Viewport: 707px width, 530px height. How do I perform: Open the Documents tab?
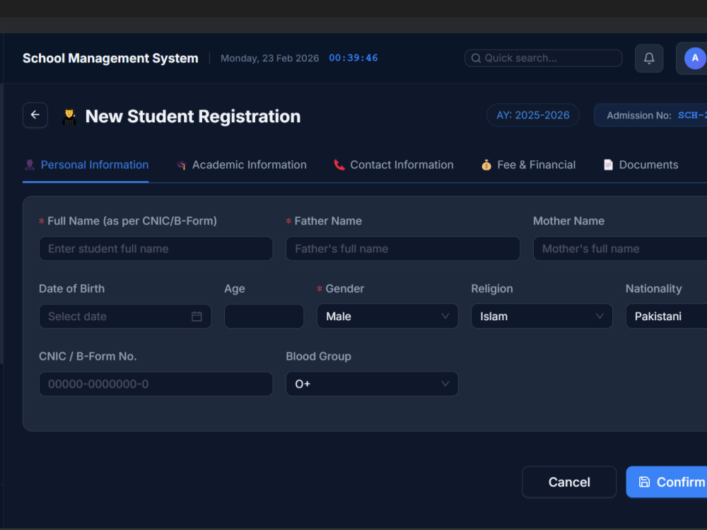pyautogui.click(x=641, y=165)
